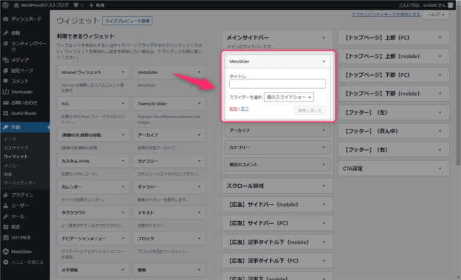
Task: Click the コメント bubble icon in sidebar
Action: tap(5, 81)
